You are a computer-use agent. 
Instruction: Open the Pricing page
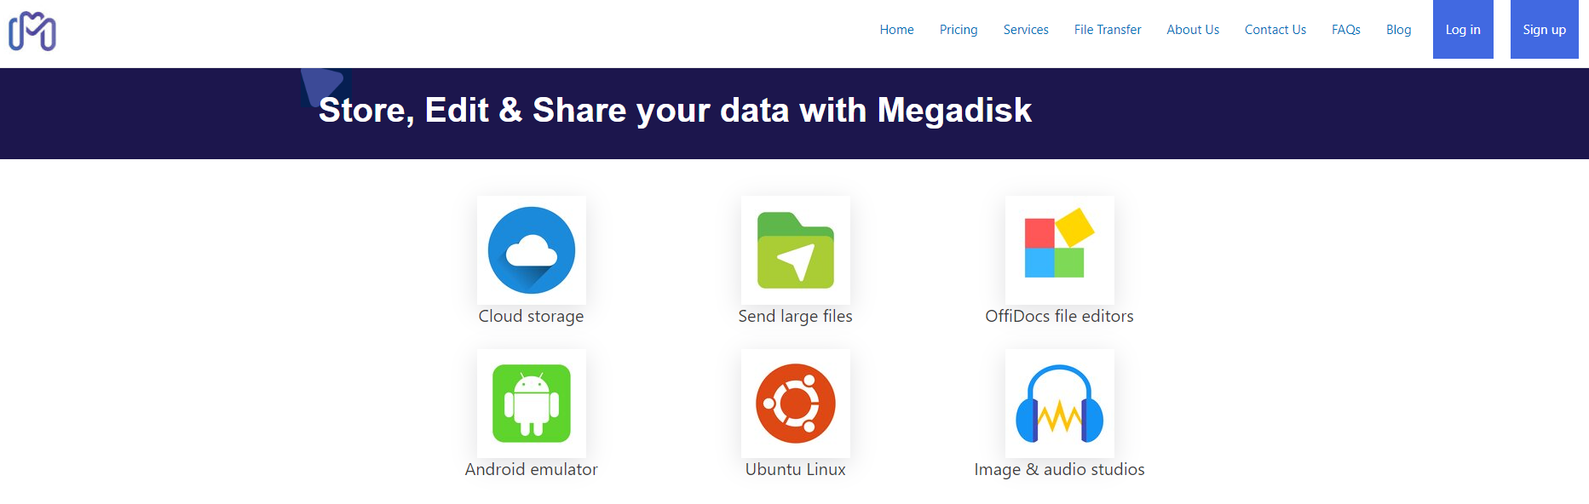958,30
